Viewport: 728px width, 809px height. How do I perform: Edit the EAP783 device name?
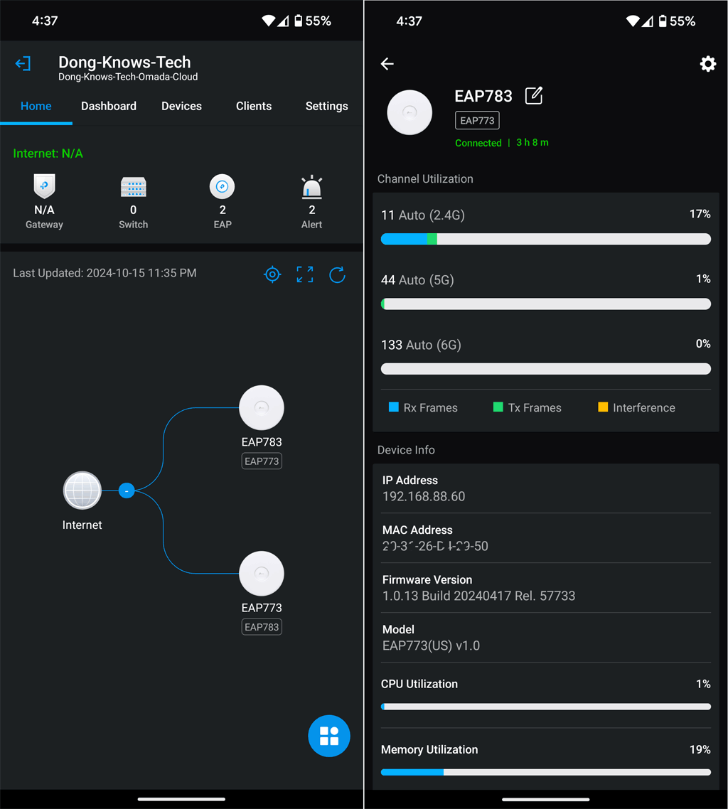(533, 95)
